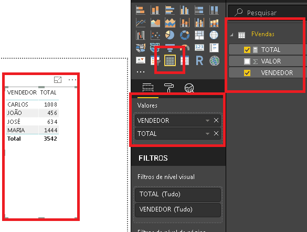The width and height of the screenshot is (307, 232).
Task: Select the line chart visual
Action: click(x=141, y=23)
